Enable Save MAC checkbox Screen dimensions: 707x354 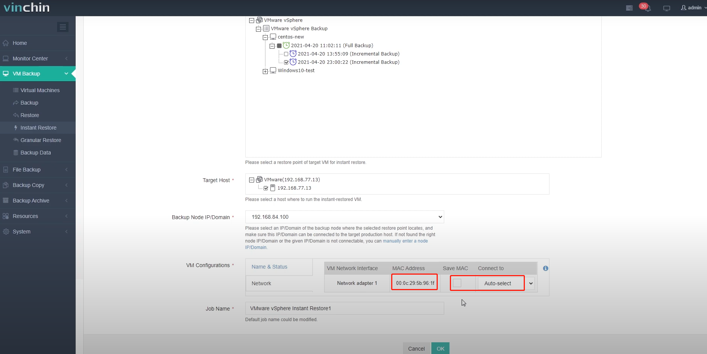tap(457, 283)
